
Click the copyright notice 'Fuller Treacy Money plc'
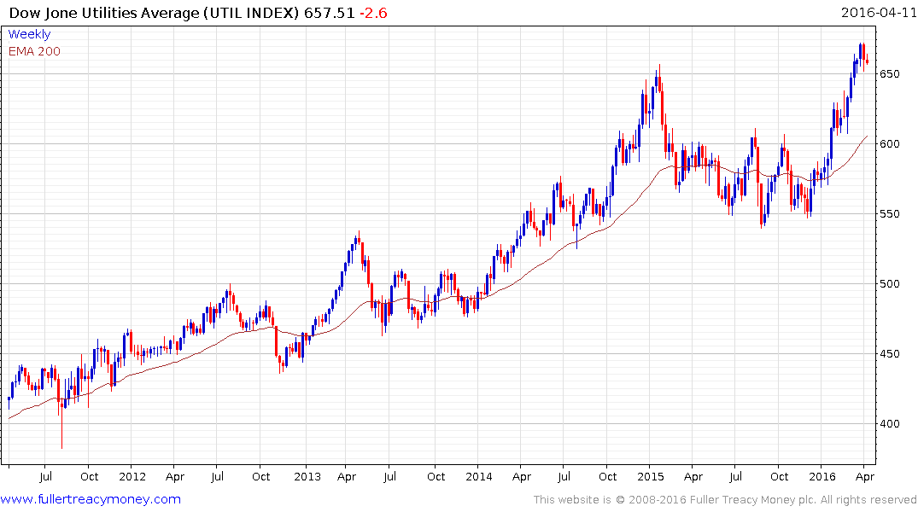tap(752, 500)
